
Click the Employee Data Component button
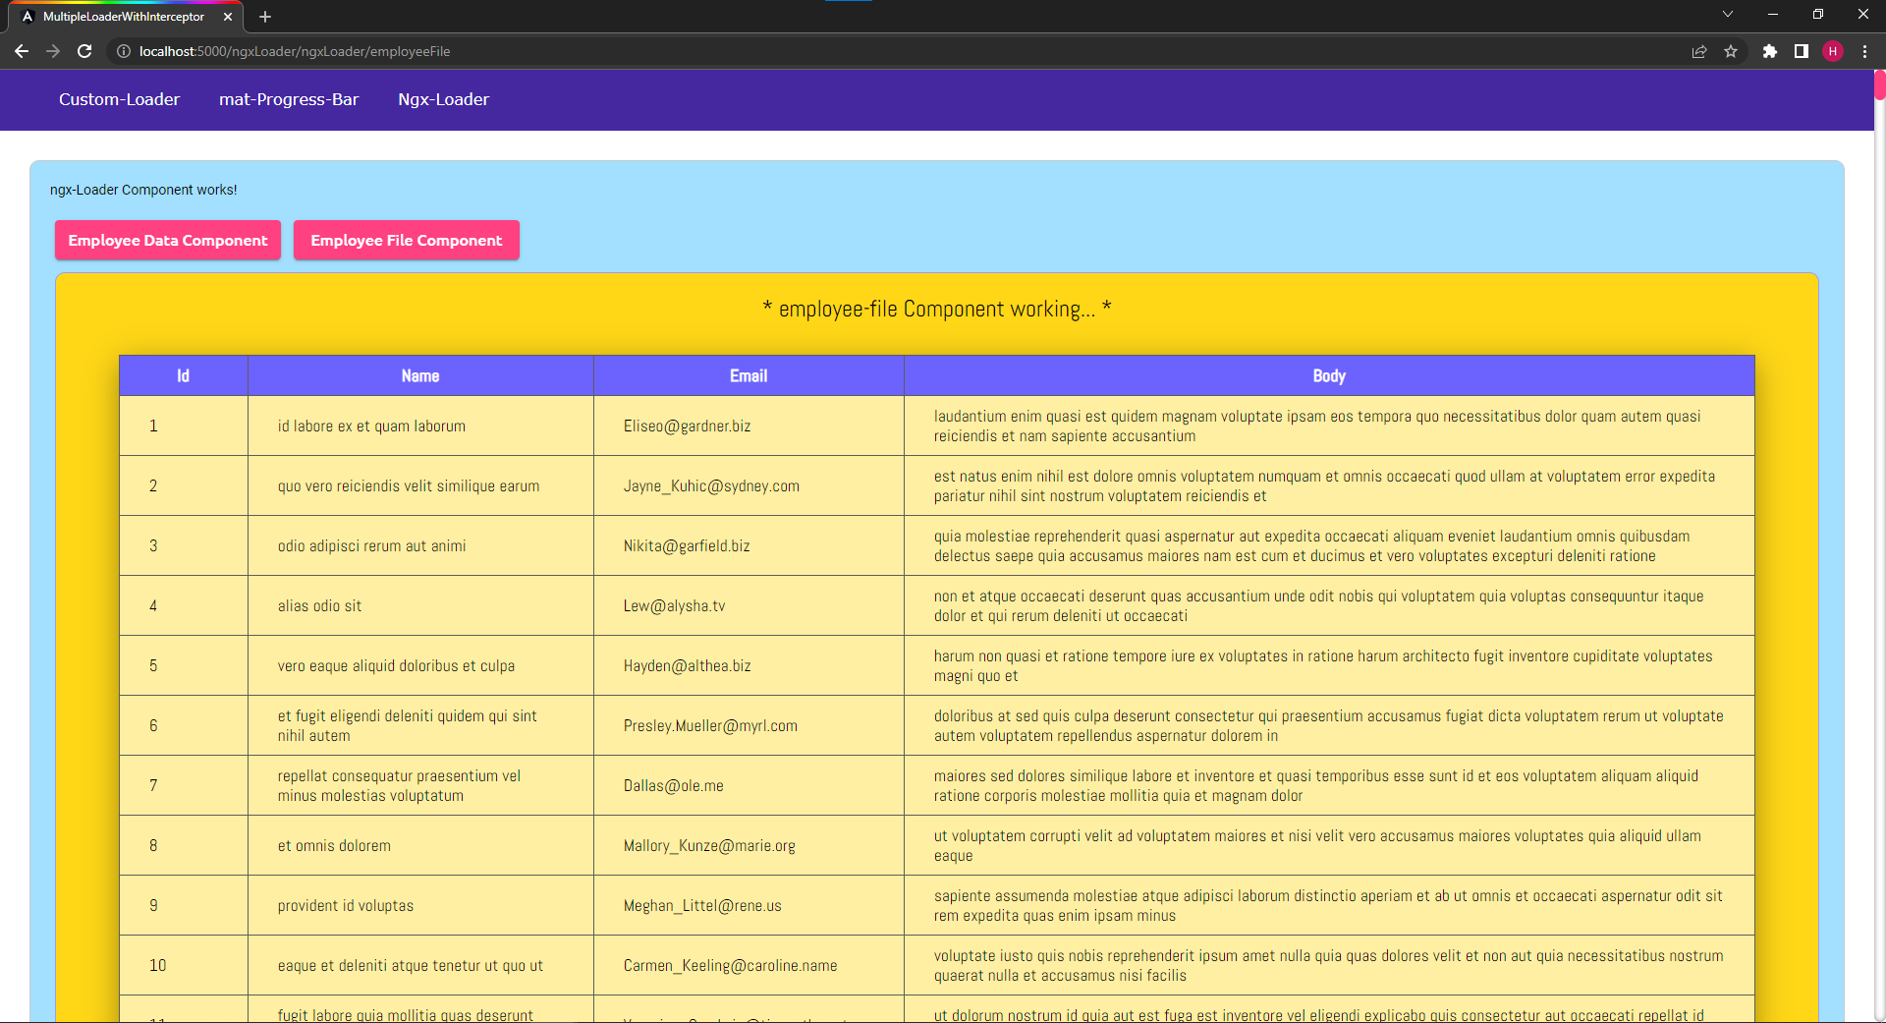pyautogui.click(x=168, y=240)
